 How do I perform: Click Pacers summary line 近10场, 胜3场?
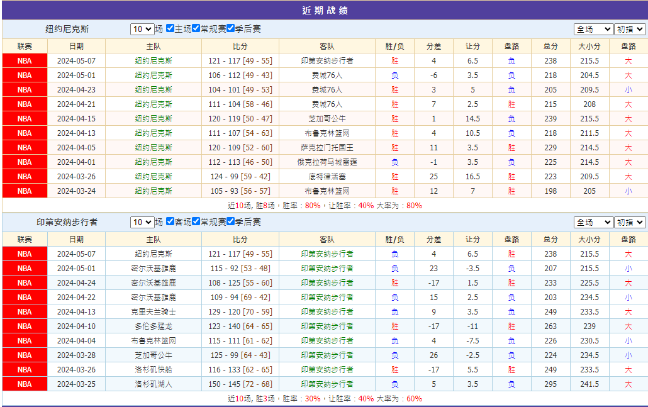pyautogui.click(x=325, y=398)
